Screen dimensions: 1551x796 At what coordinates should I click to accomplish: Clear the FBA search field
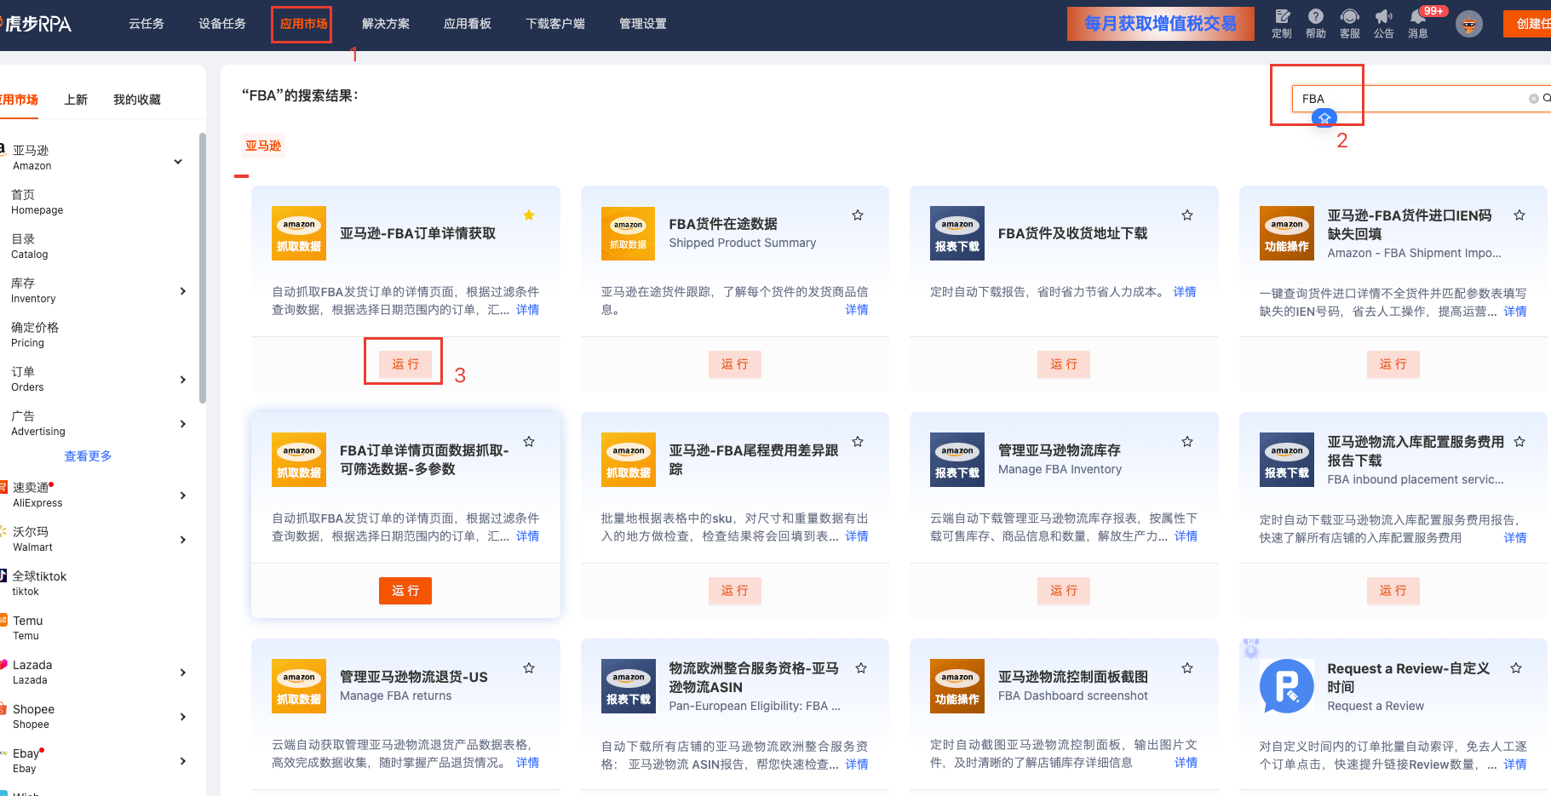click(x=1533, y=99)
